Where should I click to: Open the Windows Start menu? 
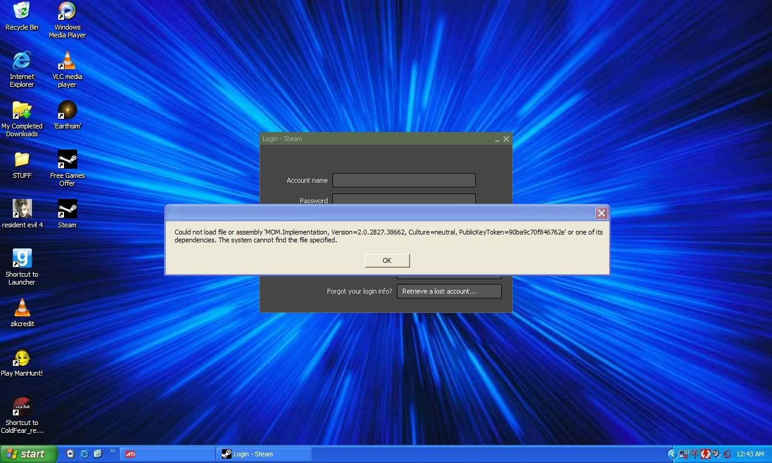(x=29, y=454)
